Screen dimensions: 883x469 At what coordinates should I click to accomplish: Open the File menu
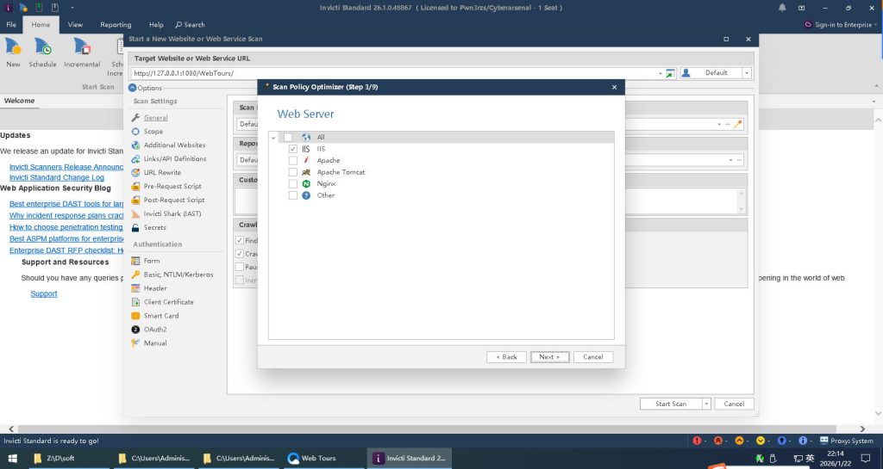point(11,25)
